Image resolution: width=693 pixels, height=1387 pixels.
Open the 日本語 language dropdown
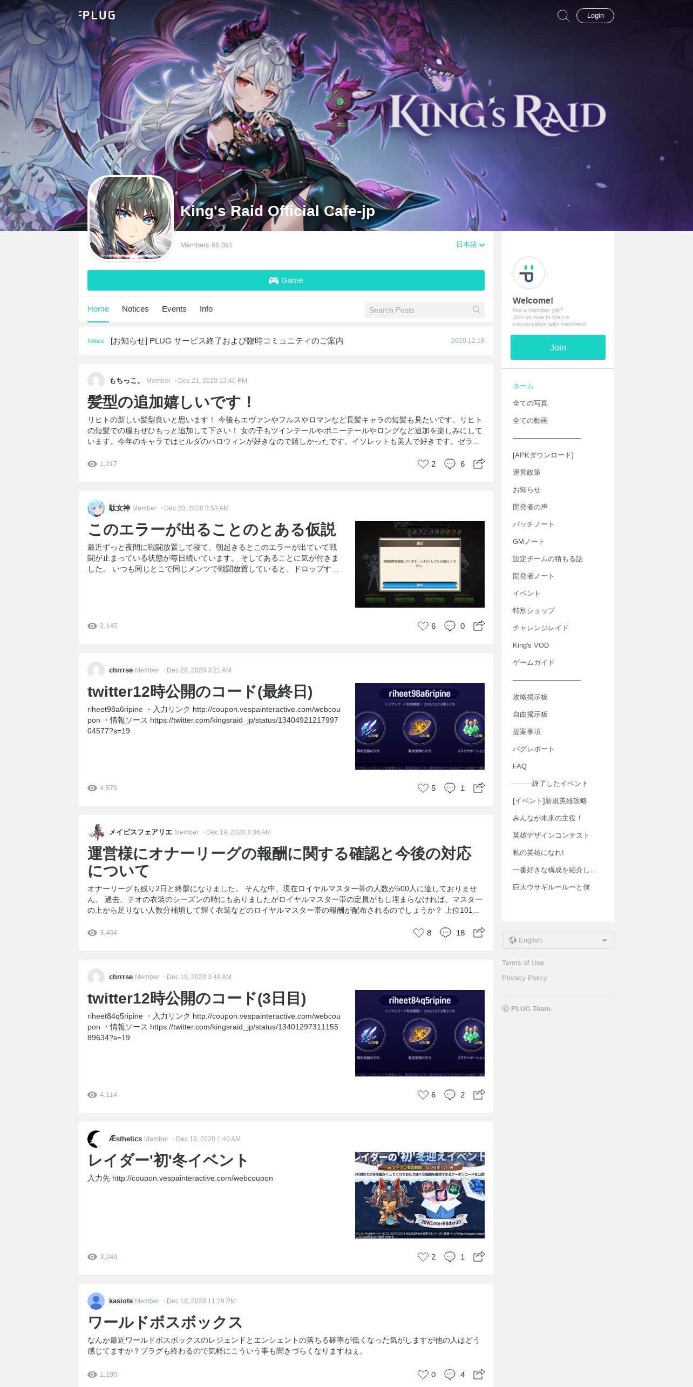pyautogui.click(x=470, y=245)
